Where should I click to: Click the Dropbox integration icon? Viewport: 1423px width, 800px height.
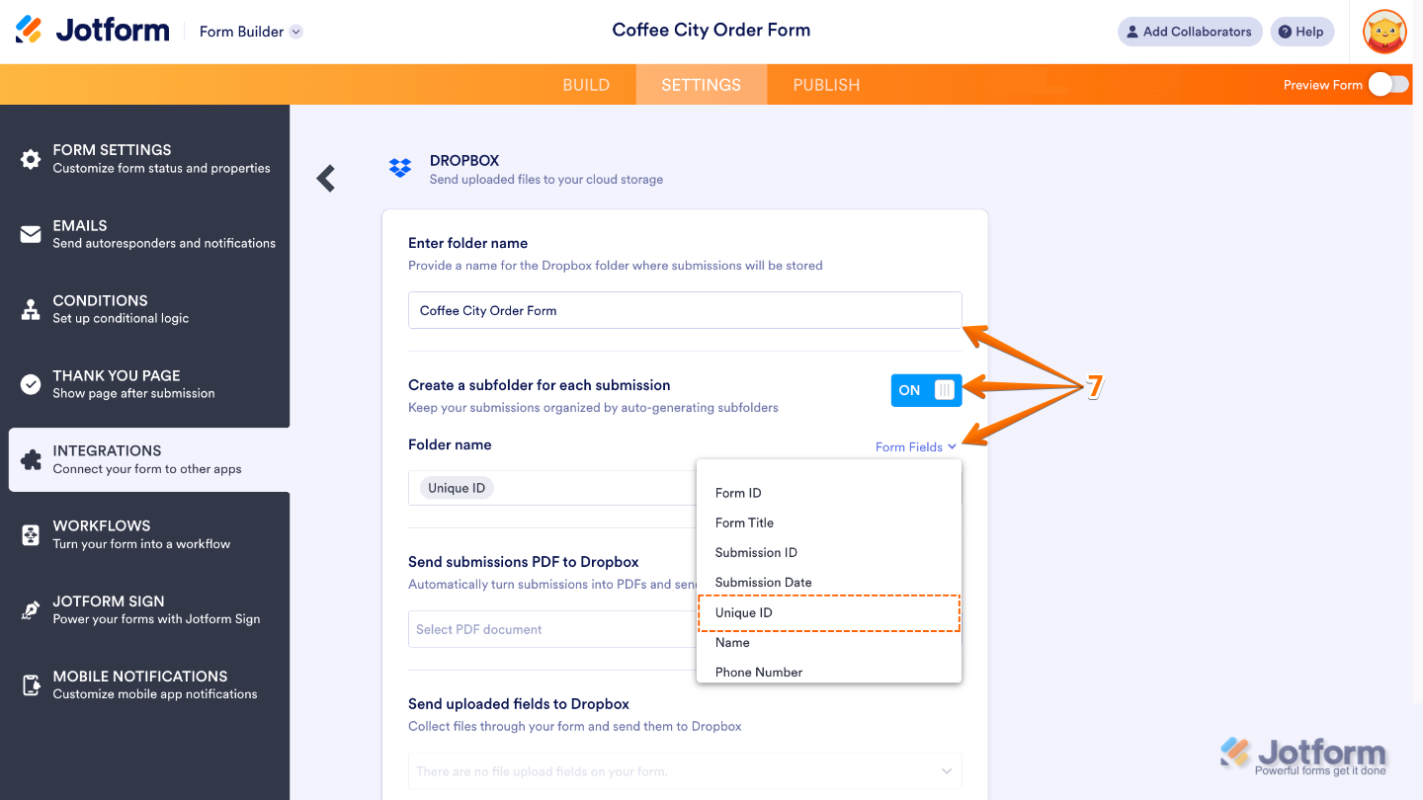(399, 168)
